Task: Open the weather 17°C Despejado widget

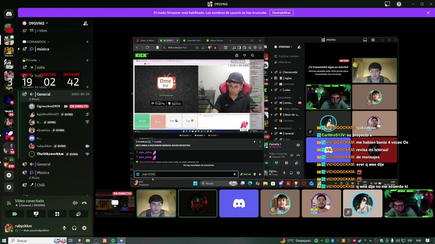Action: pyautogui.click(x=295, y=241)
